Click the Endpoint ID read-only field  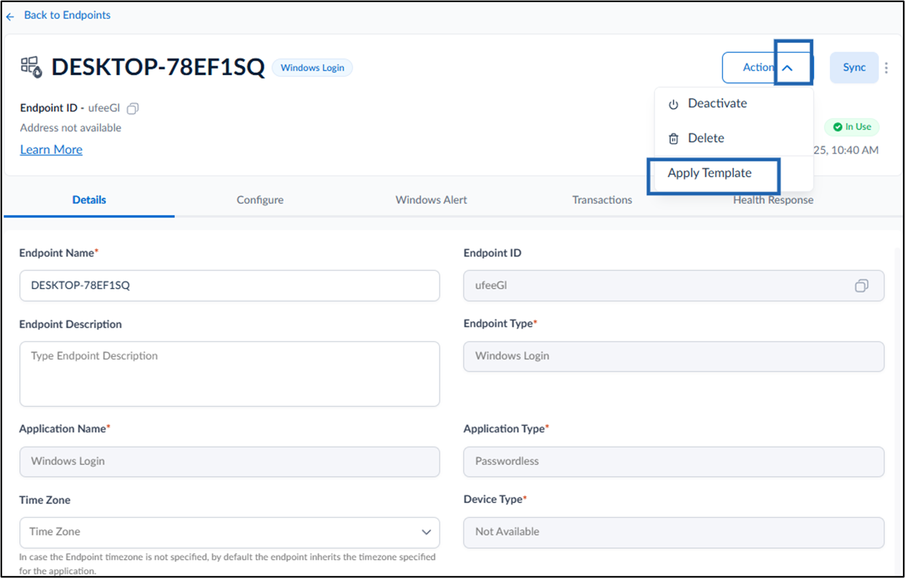[x=673, y=286]
